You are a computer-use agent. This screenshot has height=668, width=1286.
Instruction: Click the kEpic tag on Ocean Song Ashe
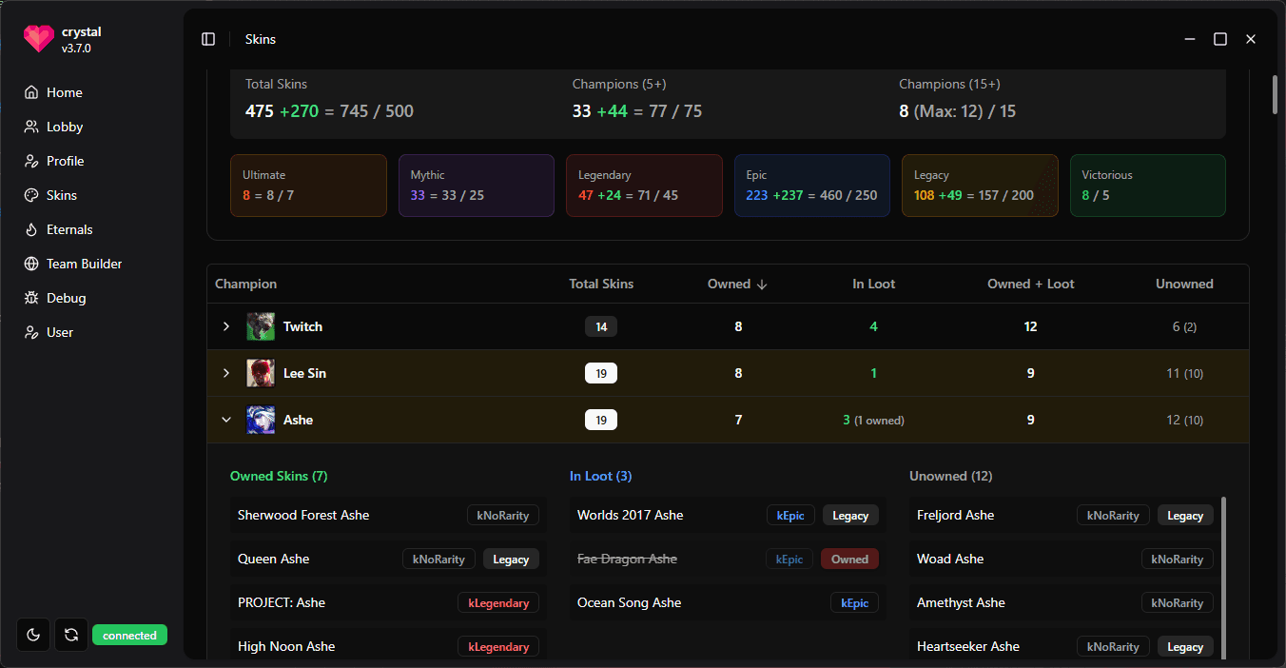point(853,602)
